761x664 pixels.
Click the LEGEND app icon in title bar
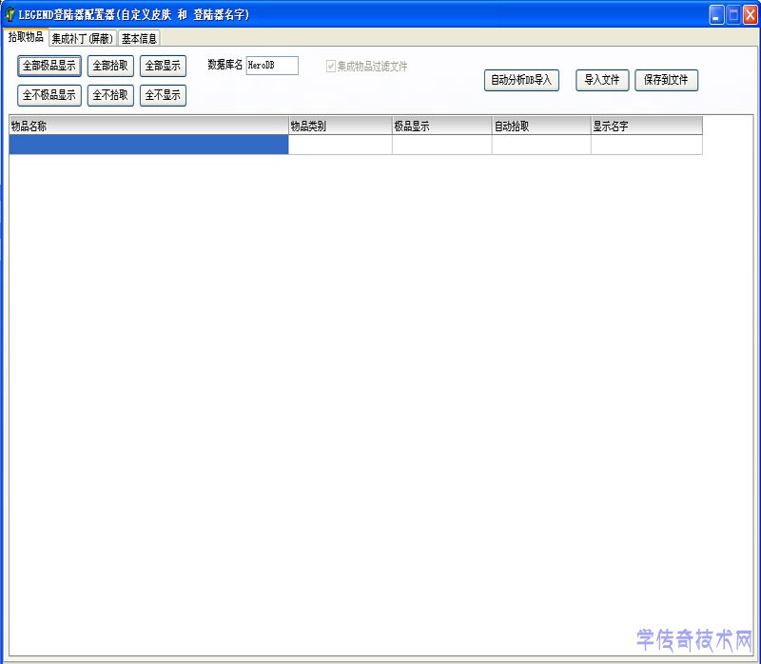click(10, 14)
